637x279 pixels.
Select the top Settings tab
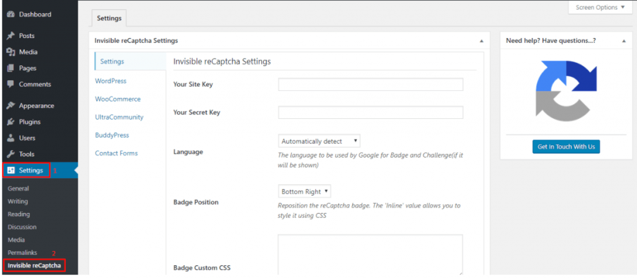(x=109, y=18)
